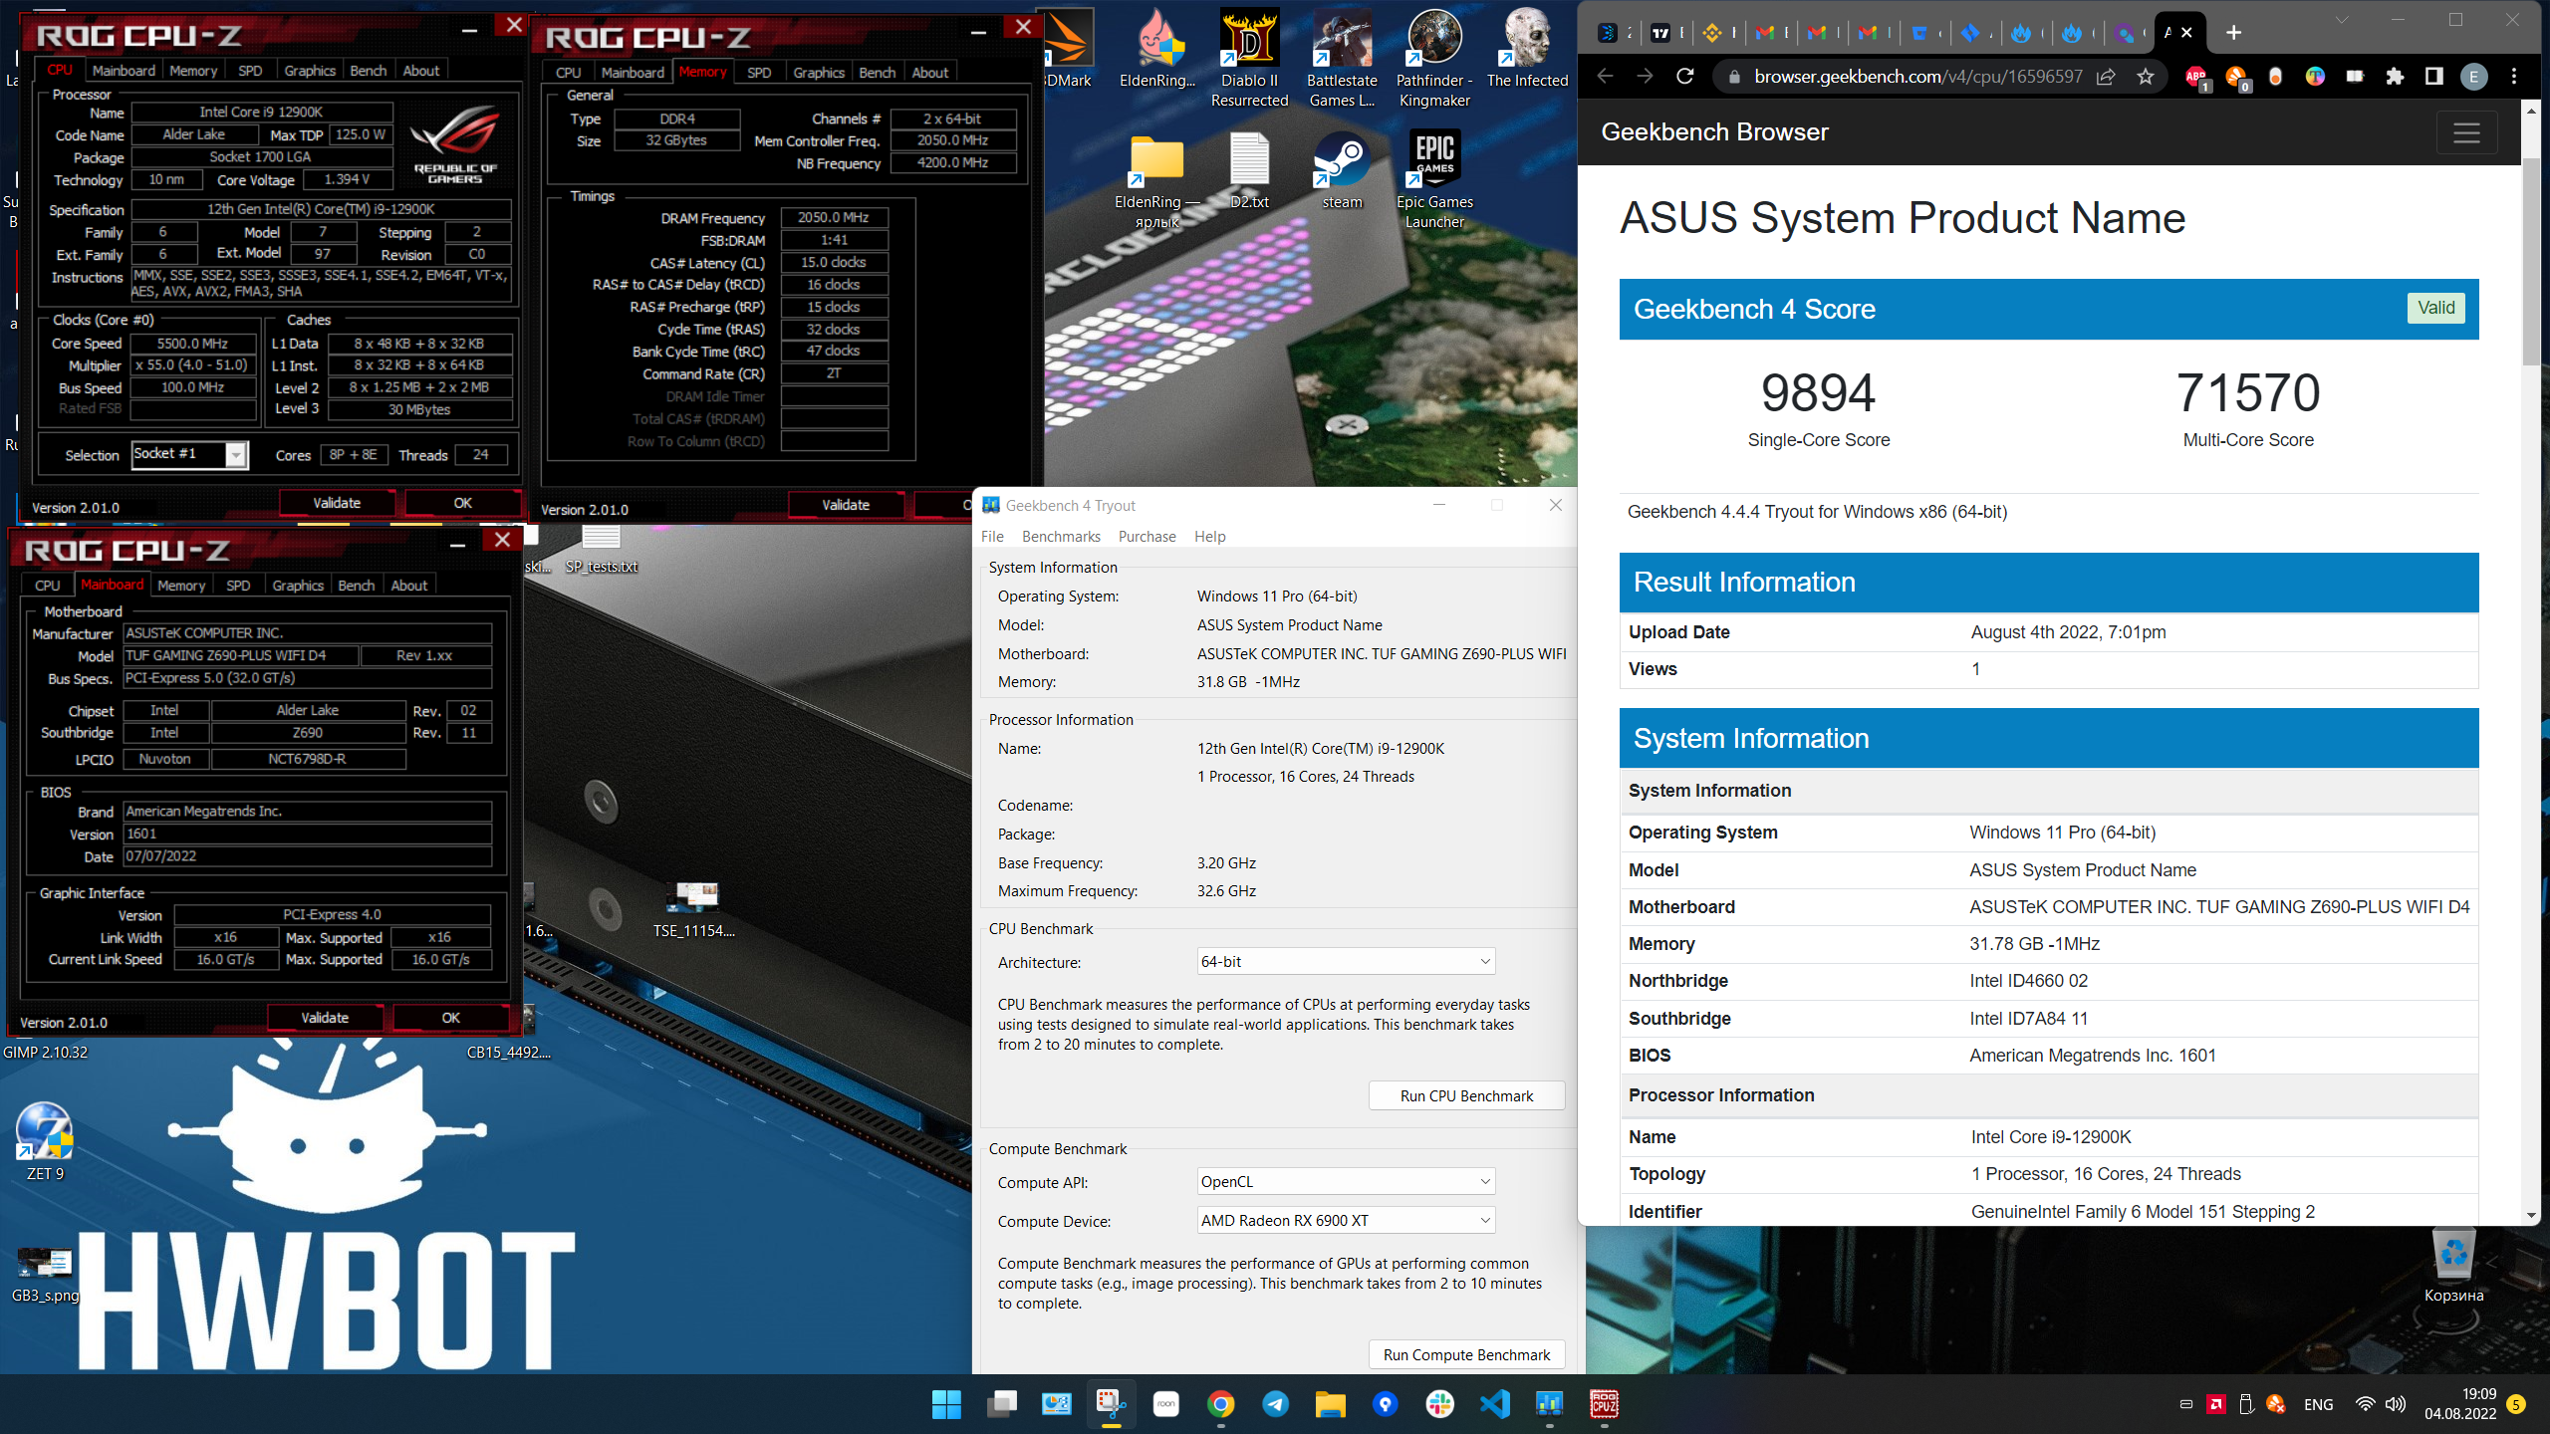Click the Valid badge on Geekbench score

(x=2435, y=308)
